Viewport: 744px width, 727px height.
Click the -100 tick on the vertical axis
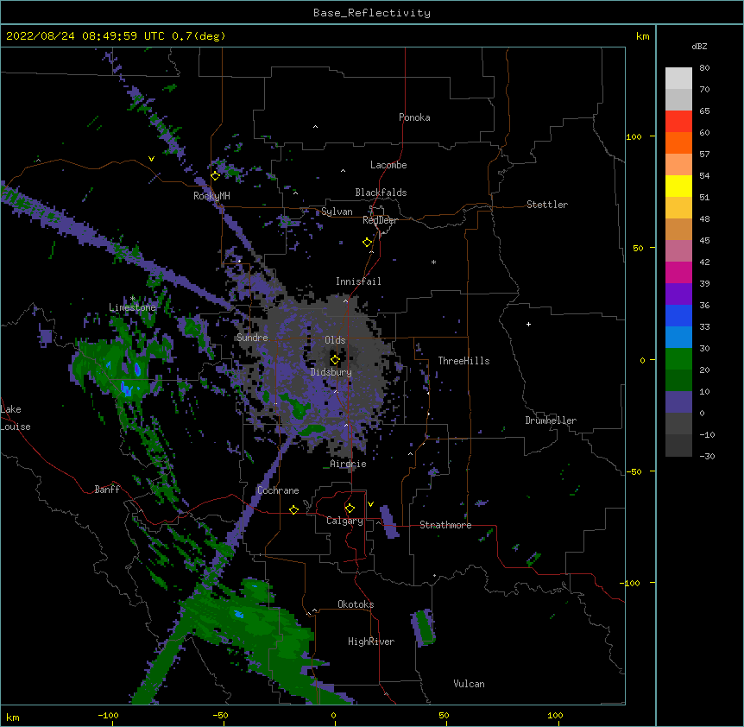(631, 583)
